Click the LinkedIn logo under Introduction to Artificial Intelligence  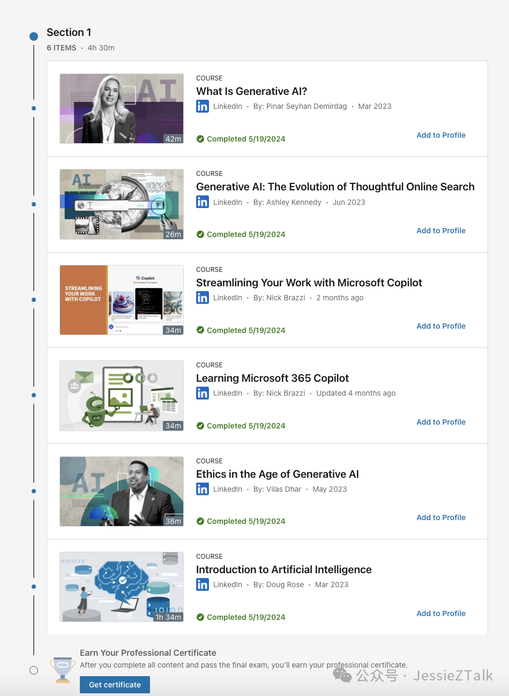(x=203, y=584)
